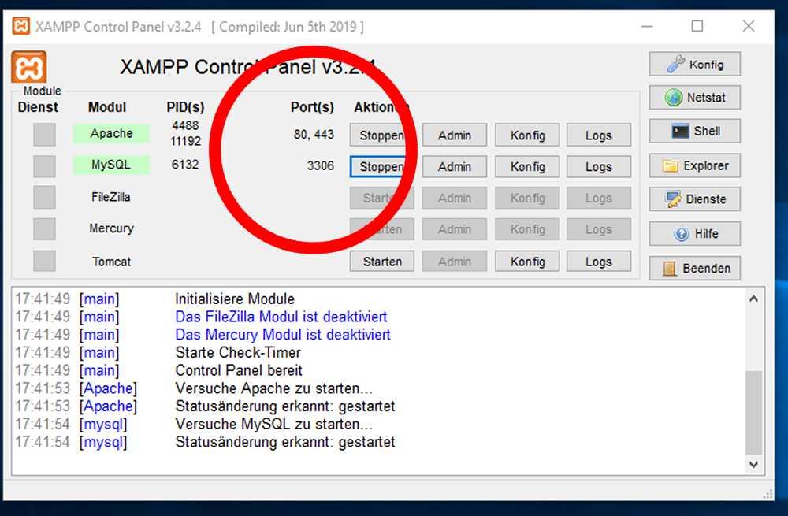Viewport: 788px width, 516px height.
Task: Click Apache ports 80, 443
Action: [314, 134]
